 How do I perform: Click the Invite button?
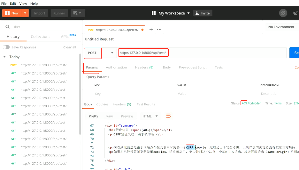tap(203, 13)
